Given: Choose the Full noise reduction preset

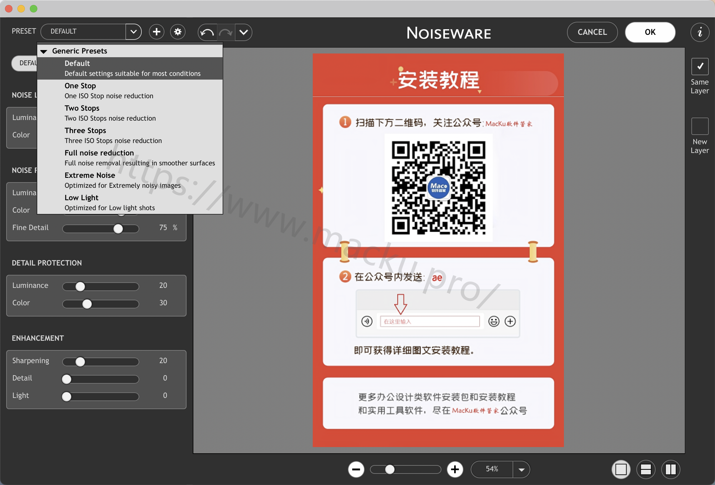Looking at the screenshot, I should [x=130, y=158].
